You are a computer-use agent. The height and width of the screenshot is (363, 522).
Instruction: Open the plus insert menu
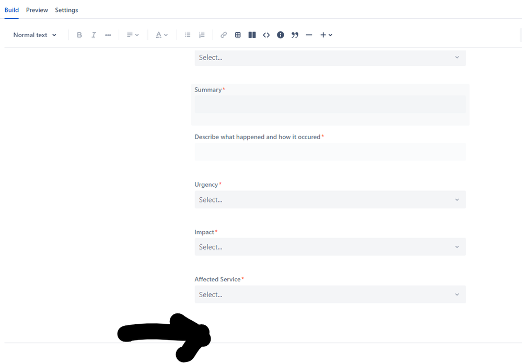[326, 35]
